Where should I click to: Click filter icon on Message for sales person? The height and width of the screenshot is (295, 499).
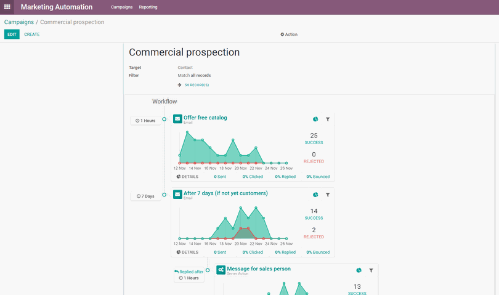click(371, 270)
